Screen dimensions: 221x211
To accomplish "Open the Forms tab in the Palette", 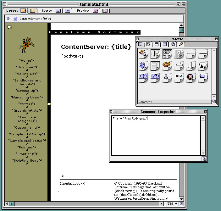I will 148,44.
